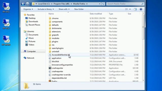Expand arrow after Mozilla Firefox breadcrumb

click(x=87, y=4)
